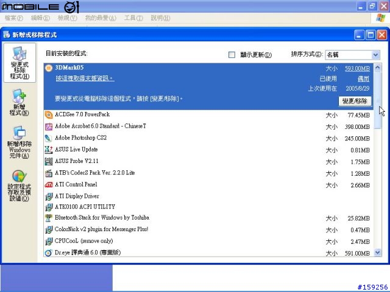390x292 pixels.
Task: Click the 398.00MB size value
Action: pyautogui.click(x=357, y=127)
